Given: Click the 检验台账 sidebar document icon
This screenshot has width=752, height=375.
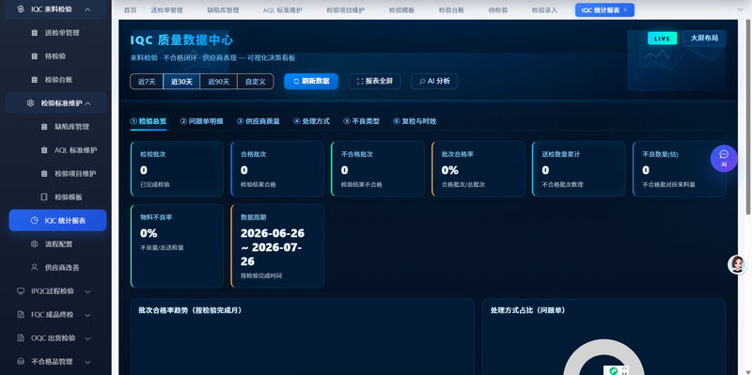Looking at the screenshot, I should (x=34, y=80).
